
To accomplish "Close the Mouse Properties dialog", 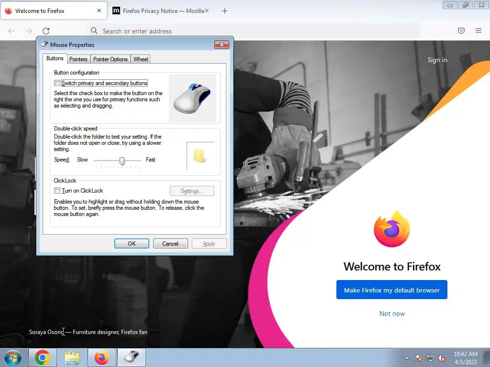I will coord(222,44).
